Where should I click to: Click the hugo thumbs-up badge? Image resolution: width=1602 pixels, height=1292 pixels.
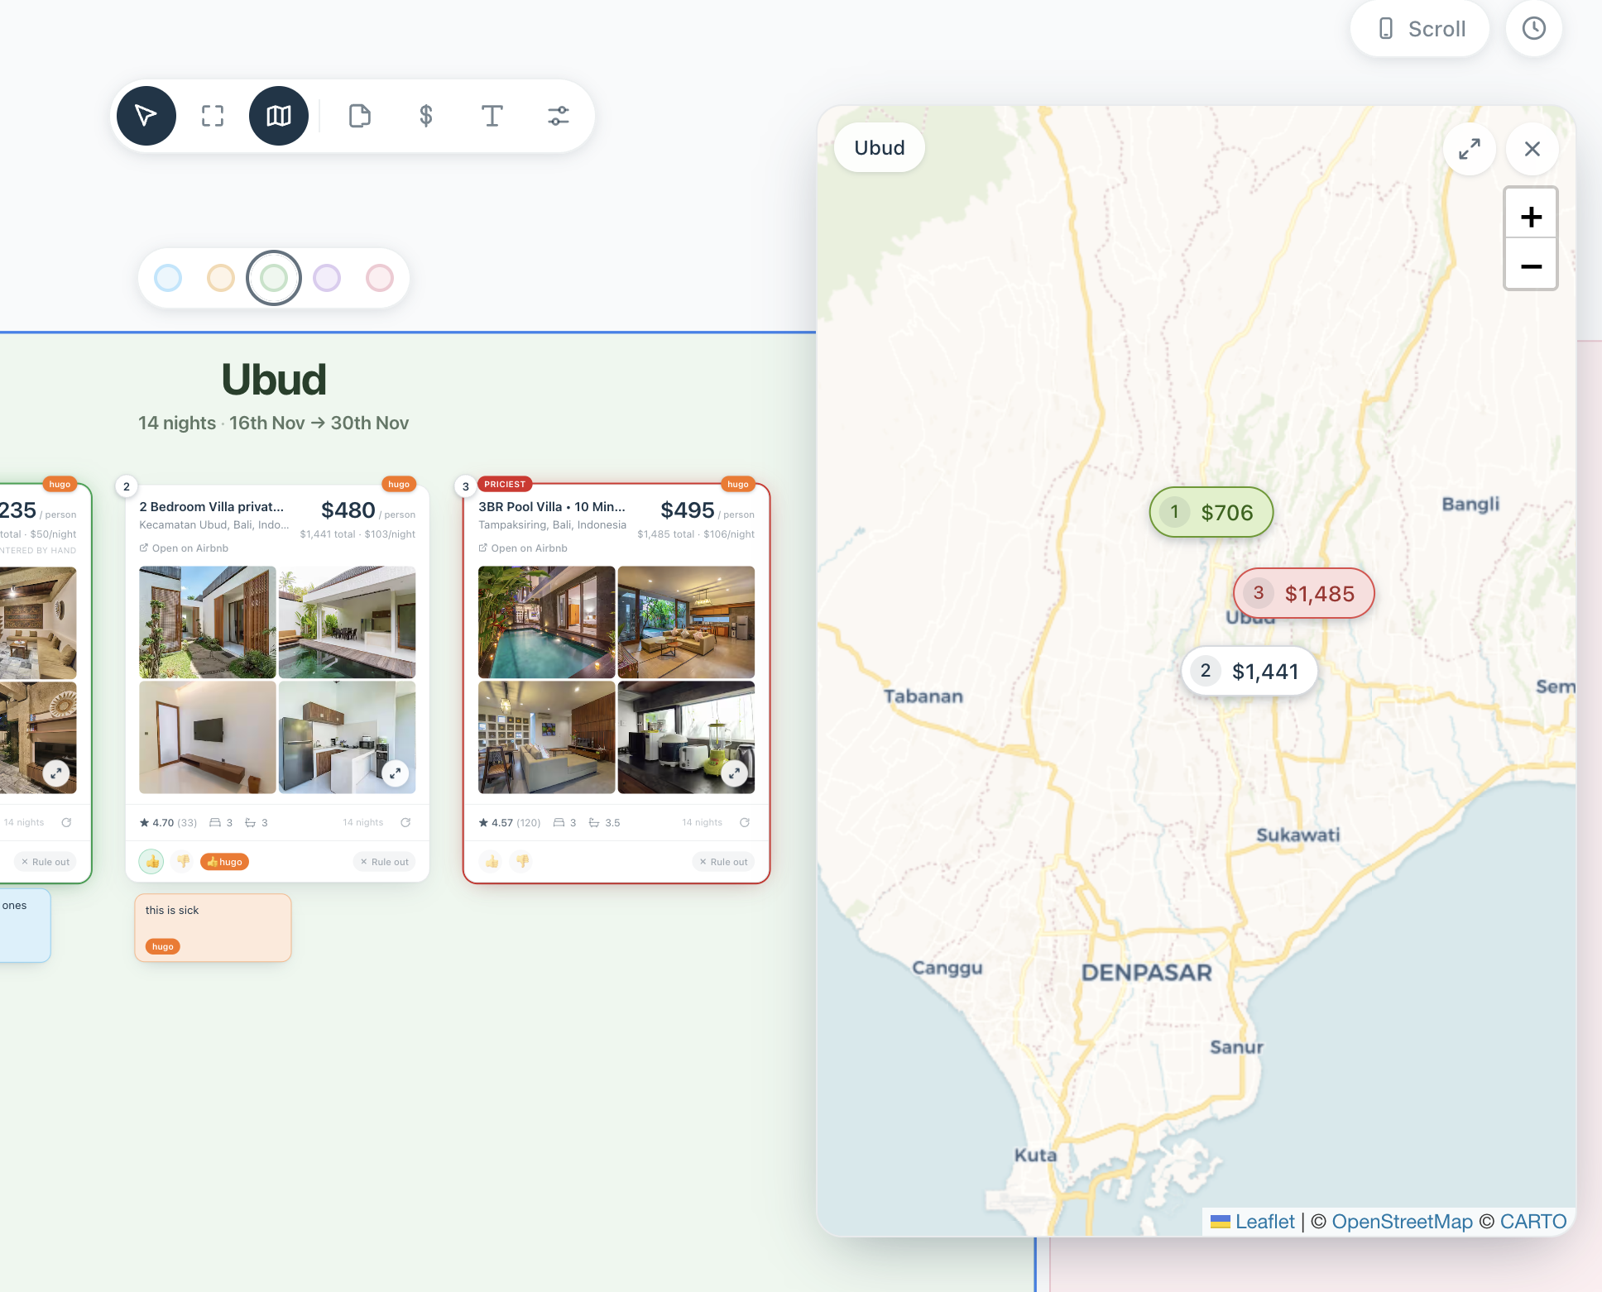click(x=225, y=862)
